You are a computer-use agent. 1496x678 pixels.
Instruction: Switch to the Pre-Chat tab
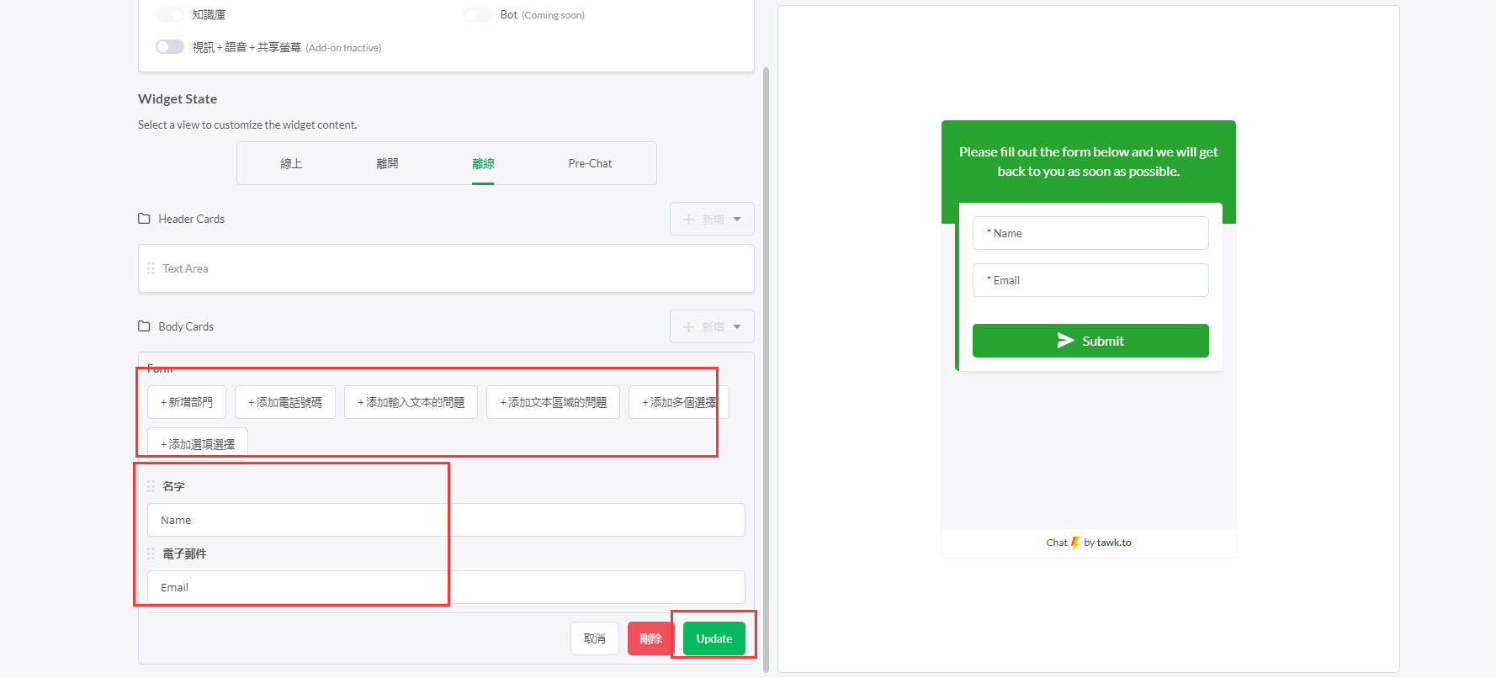pos(590,163)
